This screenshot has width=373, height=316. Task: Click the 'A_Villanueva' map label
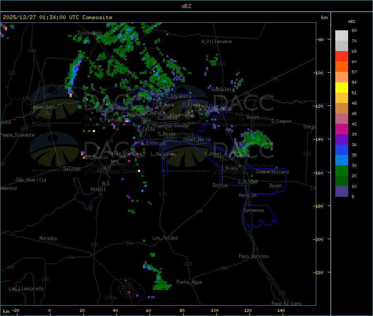coord(216,42)
